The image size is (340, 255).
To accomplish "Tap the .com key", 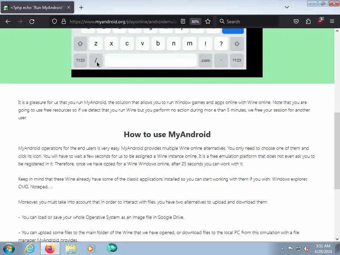I will point(205,60).
